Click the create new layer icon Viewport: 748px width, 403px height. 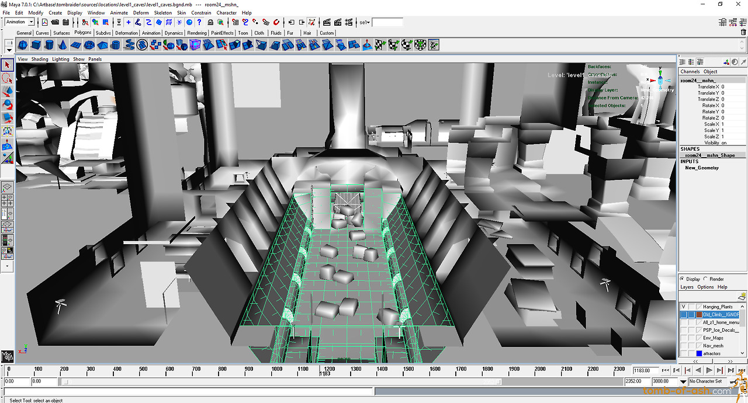[742, 295]
